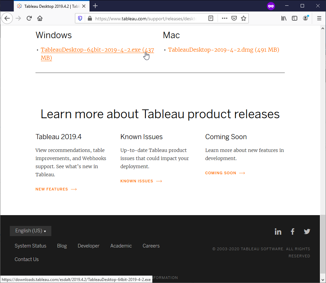This screenshot has width=326, height=283.
Task: Expand the English (US) language dropdown
Action: coord(30,231)
